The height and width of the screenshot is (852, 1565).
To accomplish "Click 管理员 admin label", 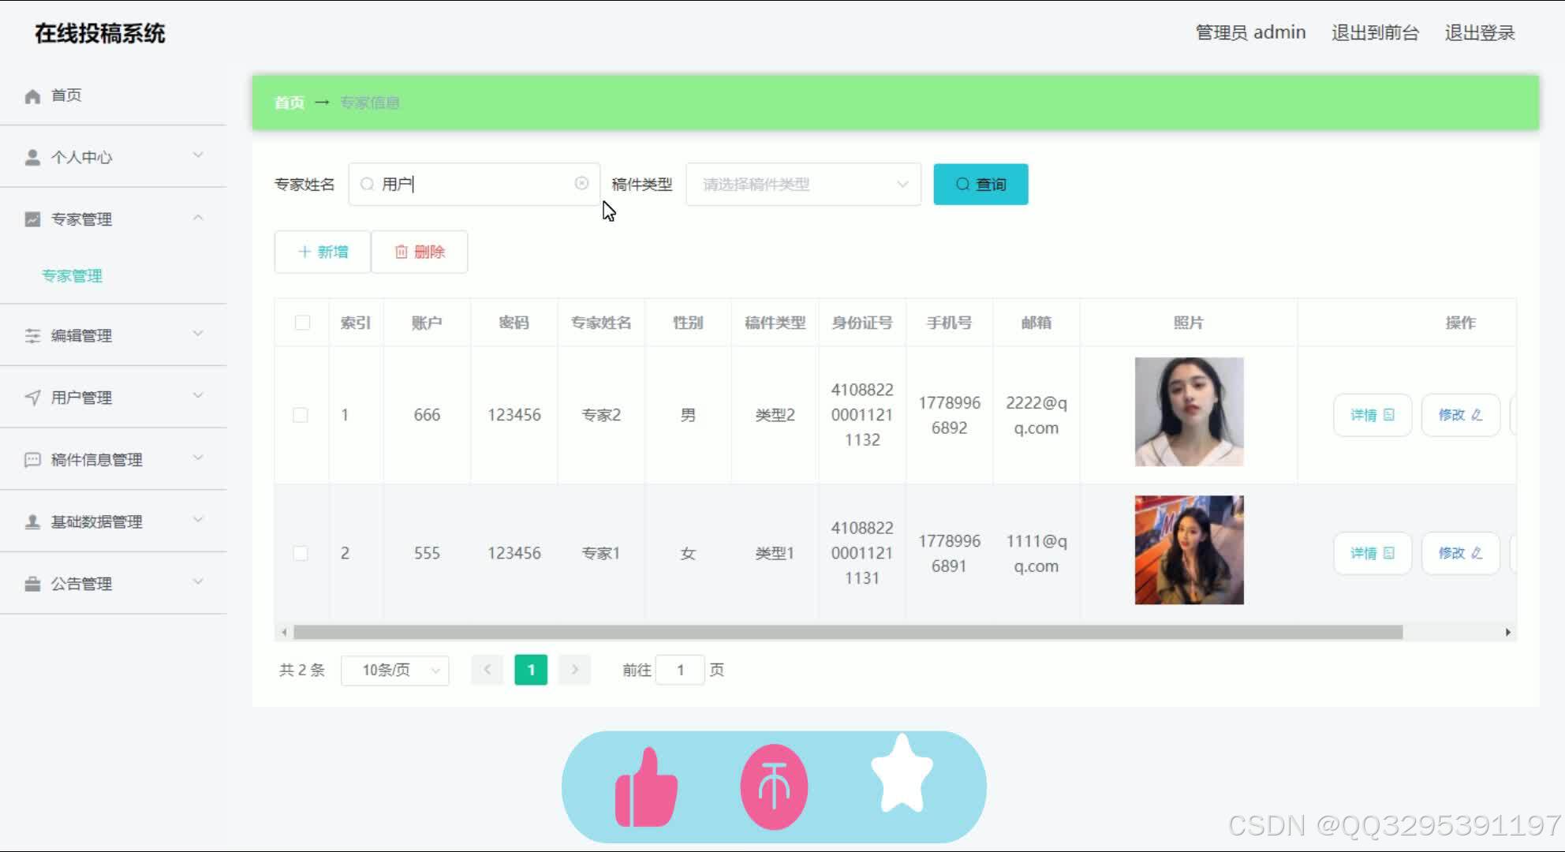I will (1250, 32).
